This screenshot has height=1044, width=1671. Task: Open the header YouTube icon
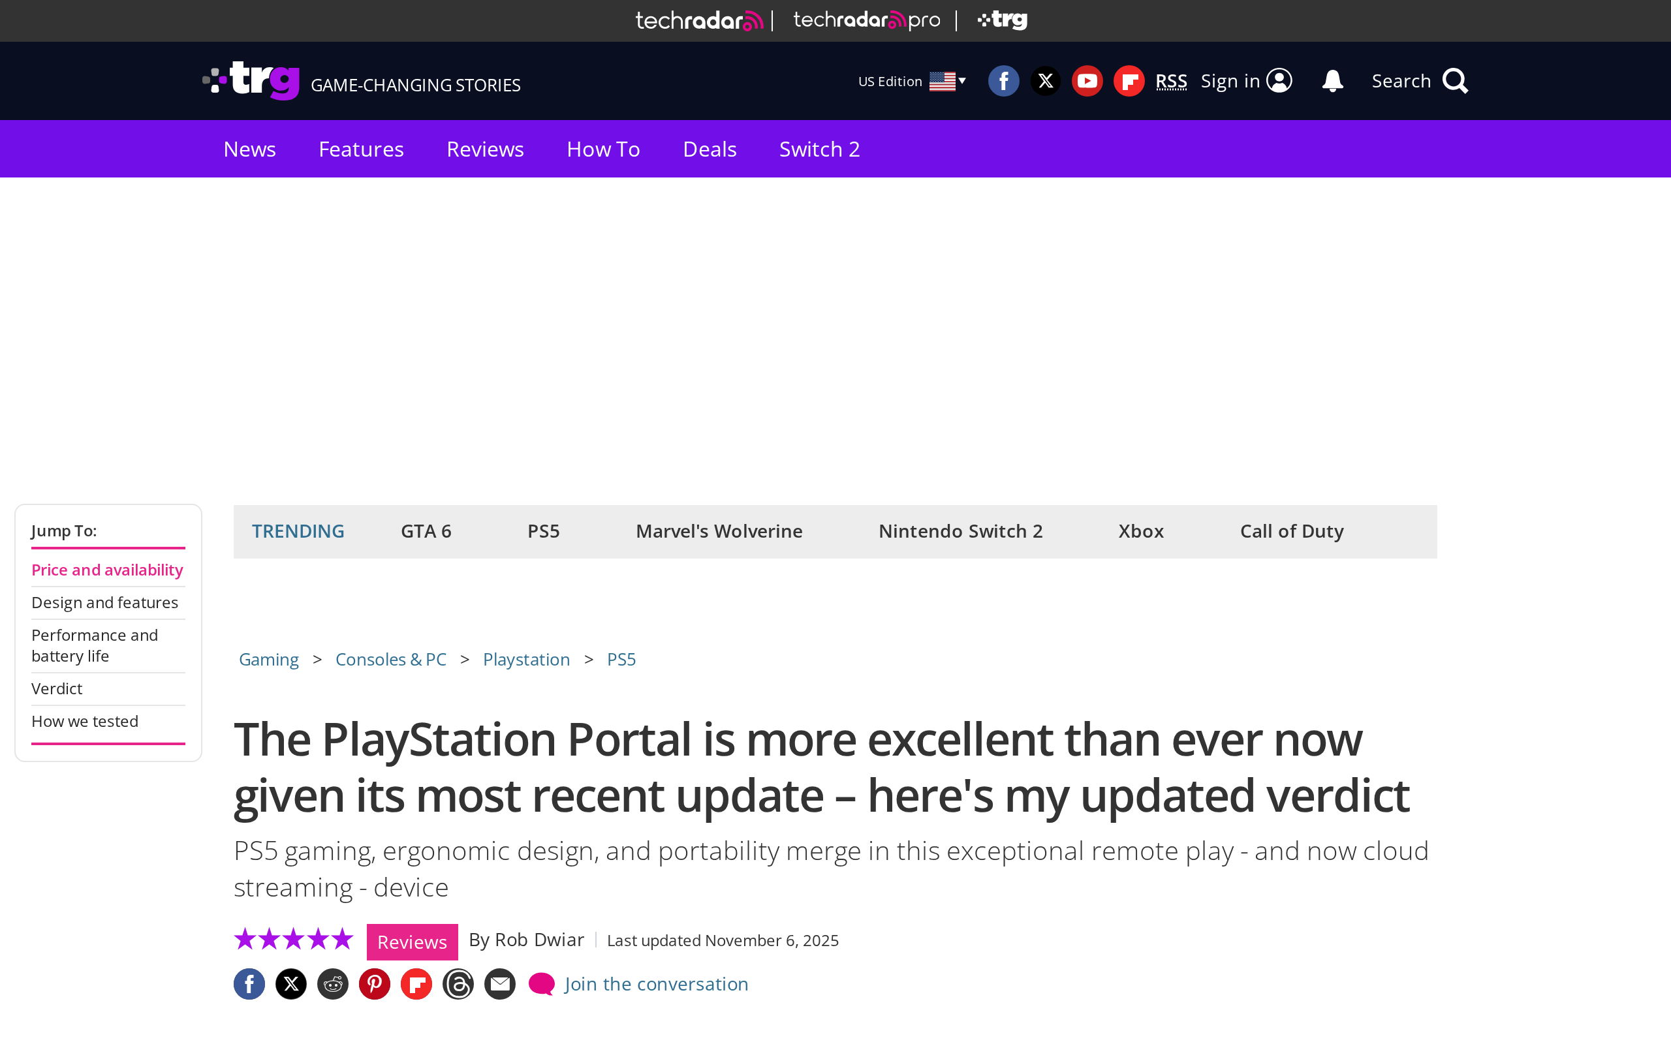click(x=1087, y=82)
